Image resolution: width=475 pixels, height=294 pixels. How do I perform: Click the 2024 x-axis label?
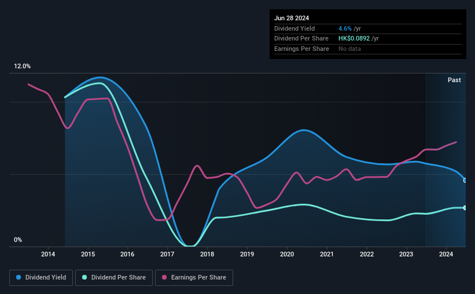446,254
